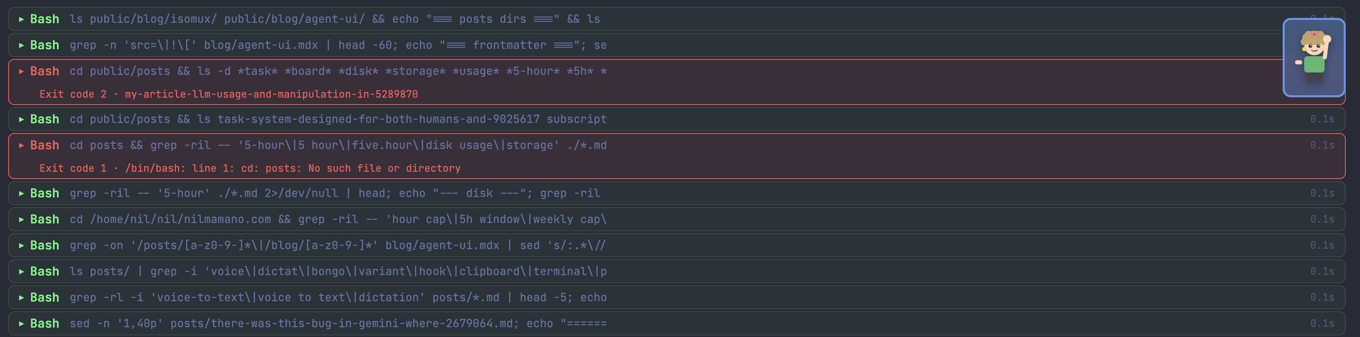Select the Bash label of the grep -on row
Viewport: 1360px width, 337px height.
click(x=44, y=245)
